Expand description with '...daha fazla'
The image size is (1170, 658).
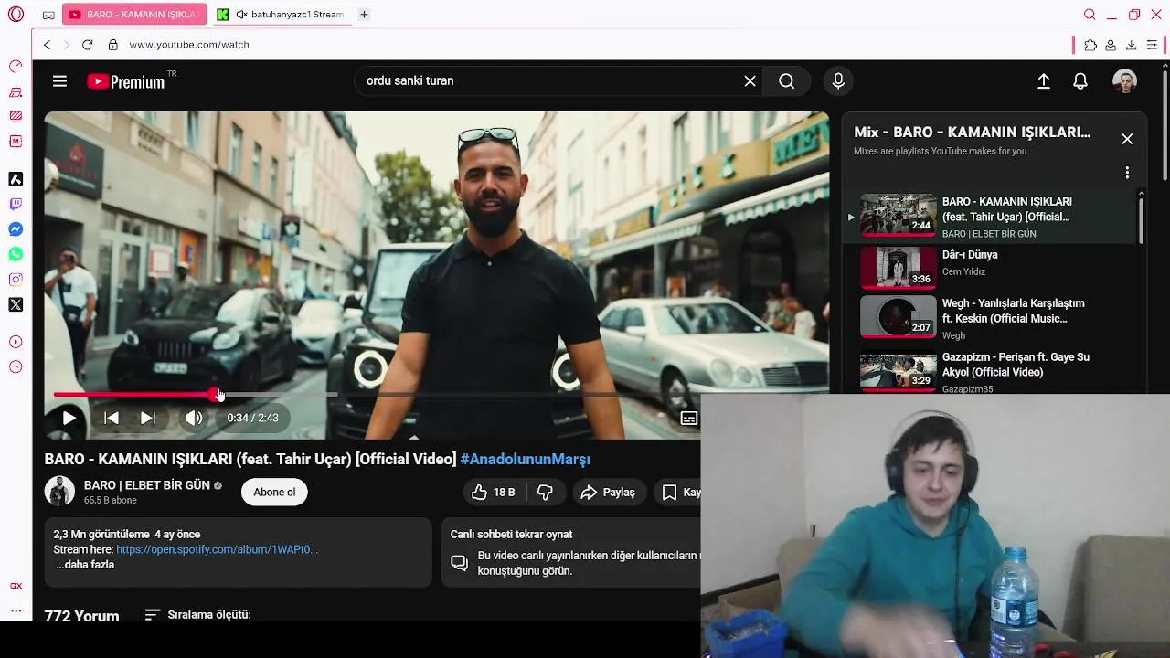85,565
